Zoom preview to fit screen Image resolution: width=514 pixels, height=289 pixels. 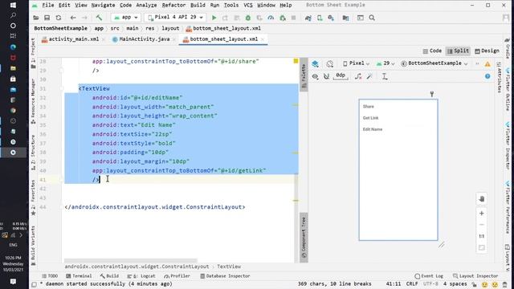tap(482, 248)
